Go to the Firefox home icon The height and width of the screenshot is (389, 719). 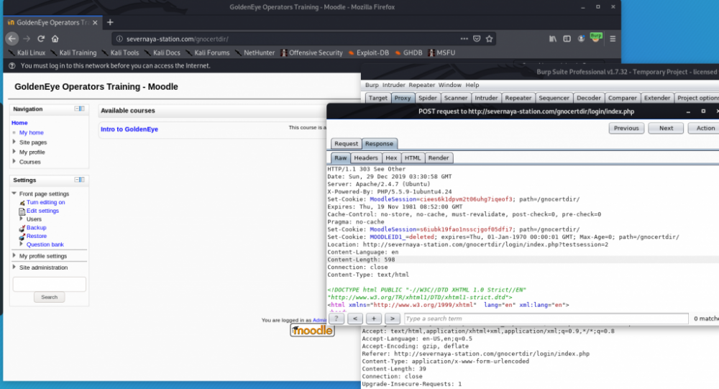[x=55, y=39]
